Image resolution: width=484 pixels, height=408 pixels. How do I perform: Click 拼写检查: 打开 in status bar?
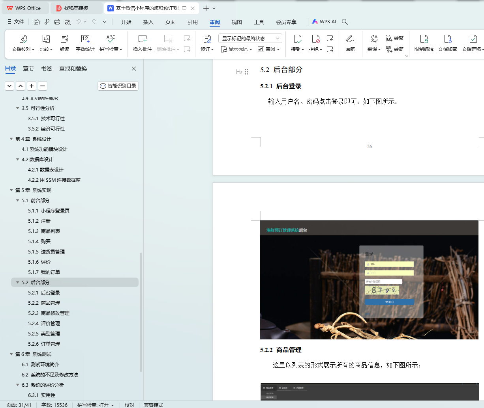coord(95,405)
